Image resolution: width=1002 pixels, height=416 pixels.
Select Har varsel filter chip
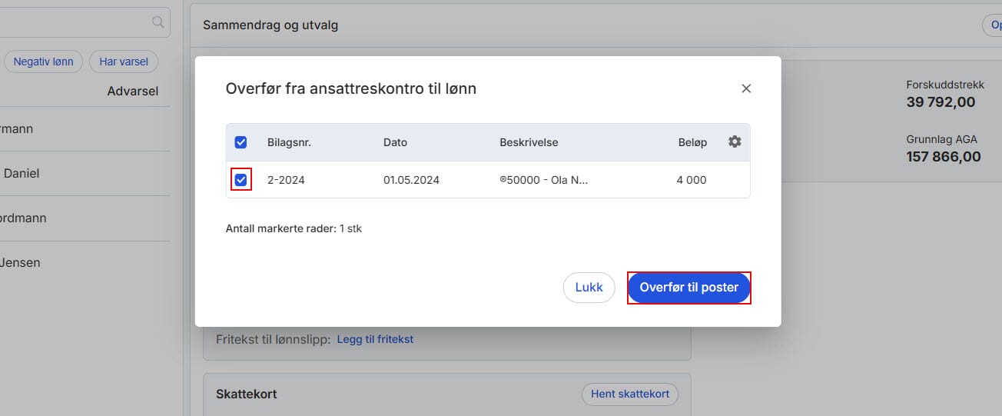(124, 62)
